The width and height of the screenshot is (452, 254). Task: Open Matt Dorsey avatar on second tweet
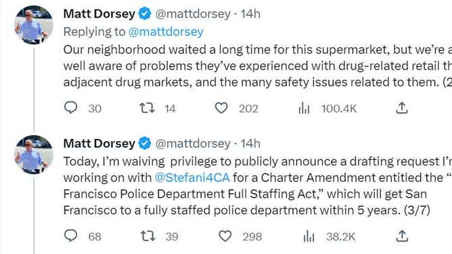click(x=34, y=155)
